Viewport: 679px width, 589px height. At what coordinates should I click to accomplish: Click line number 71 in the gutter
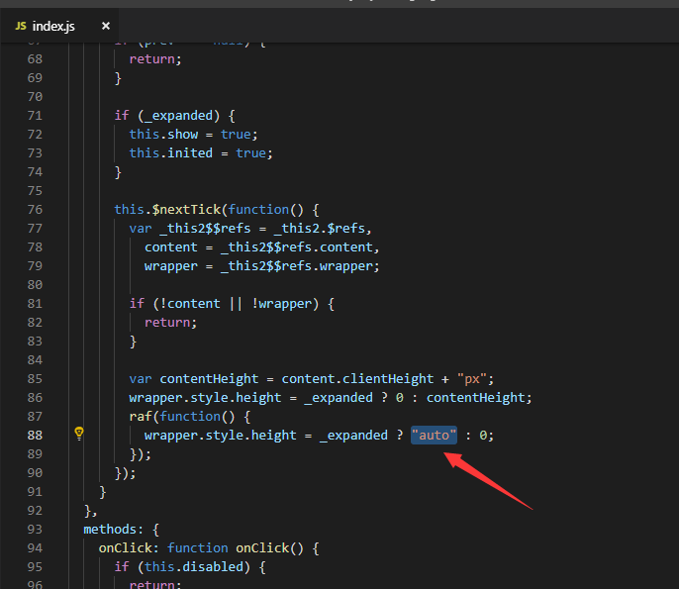pyautogui.click(x=35, y=115)
